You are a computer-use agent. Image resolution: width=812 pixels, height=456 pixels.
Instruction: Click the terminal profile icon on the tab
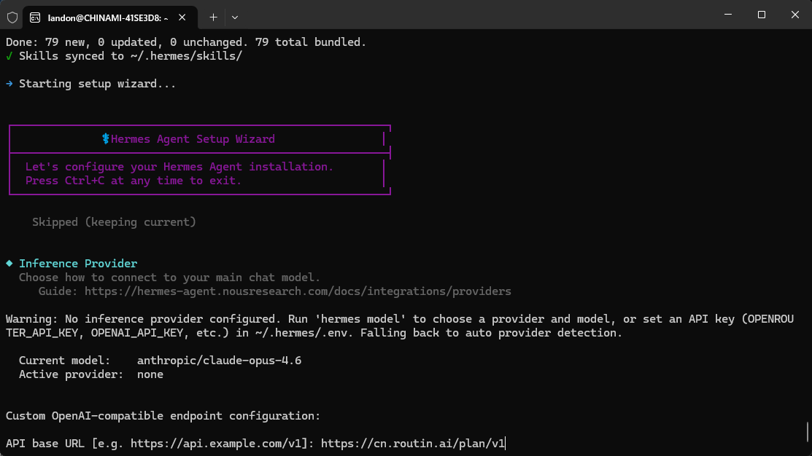coord(36,17)
